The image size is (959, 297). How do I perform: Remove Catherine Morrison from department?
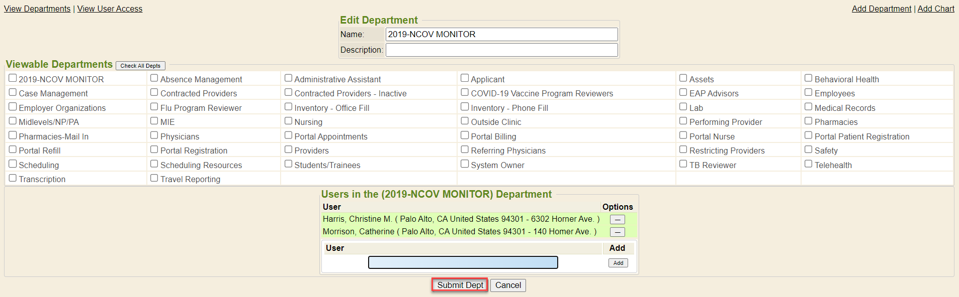point(617,232)
